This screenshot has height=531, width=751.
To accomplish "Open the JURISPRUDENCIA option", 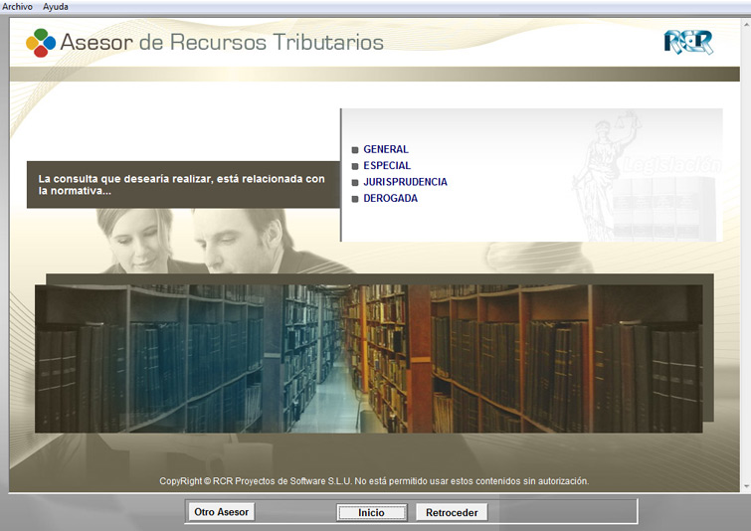I will pos(405,182).
